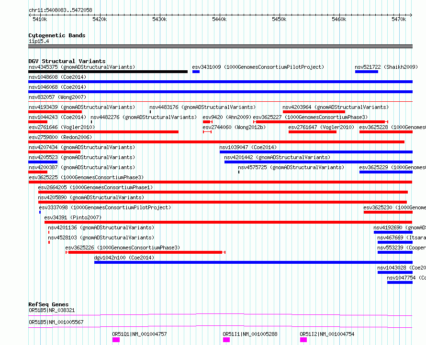Click the 11p15.4 cytogenetic band bar
Screen dimensions: 426x345
tap(220, 46)
